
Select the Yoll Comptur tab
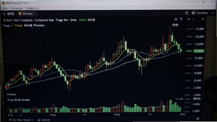(23, 20)
